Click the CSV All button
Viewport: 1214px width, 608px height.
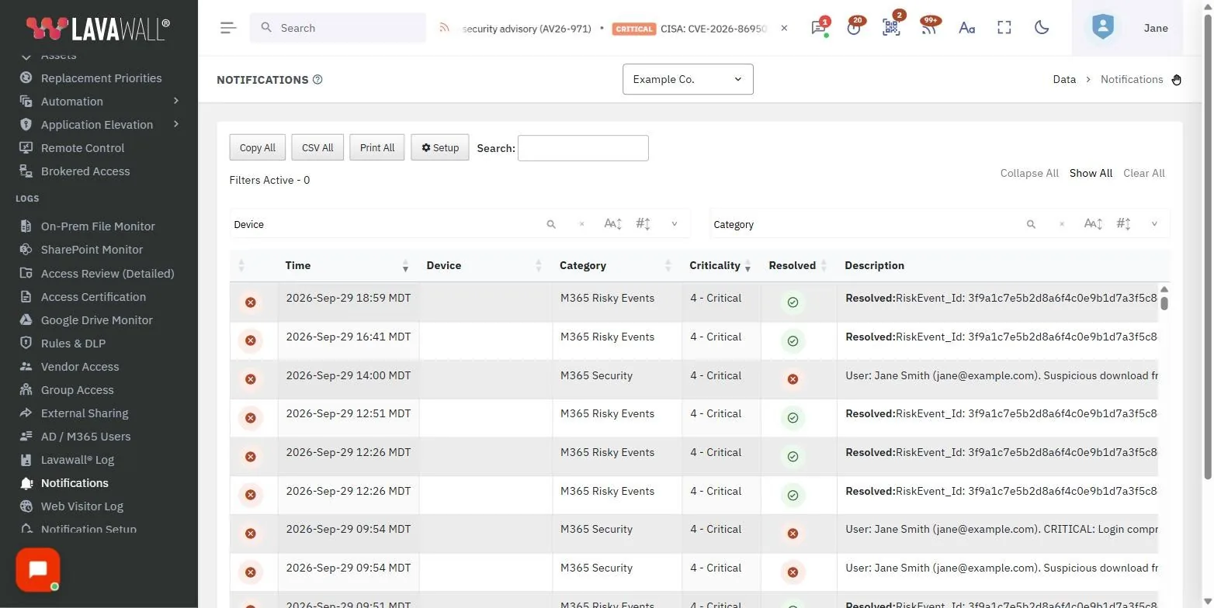tap(317, 147)
